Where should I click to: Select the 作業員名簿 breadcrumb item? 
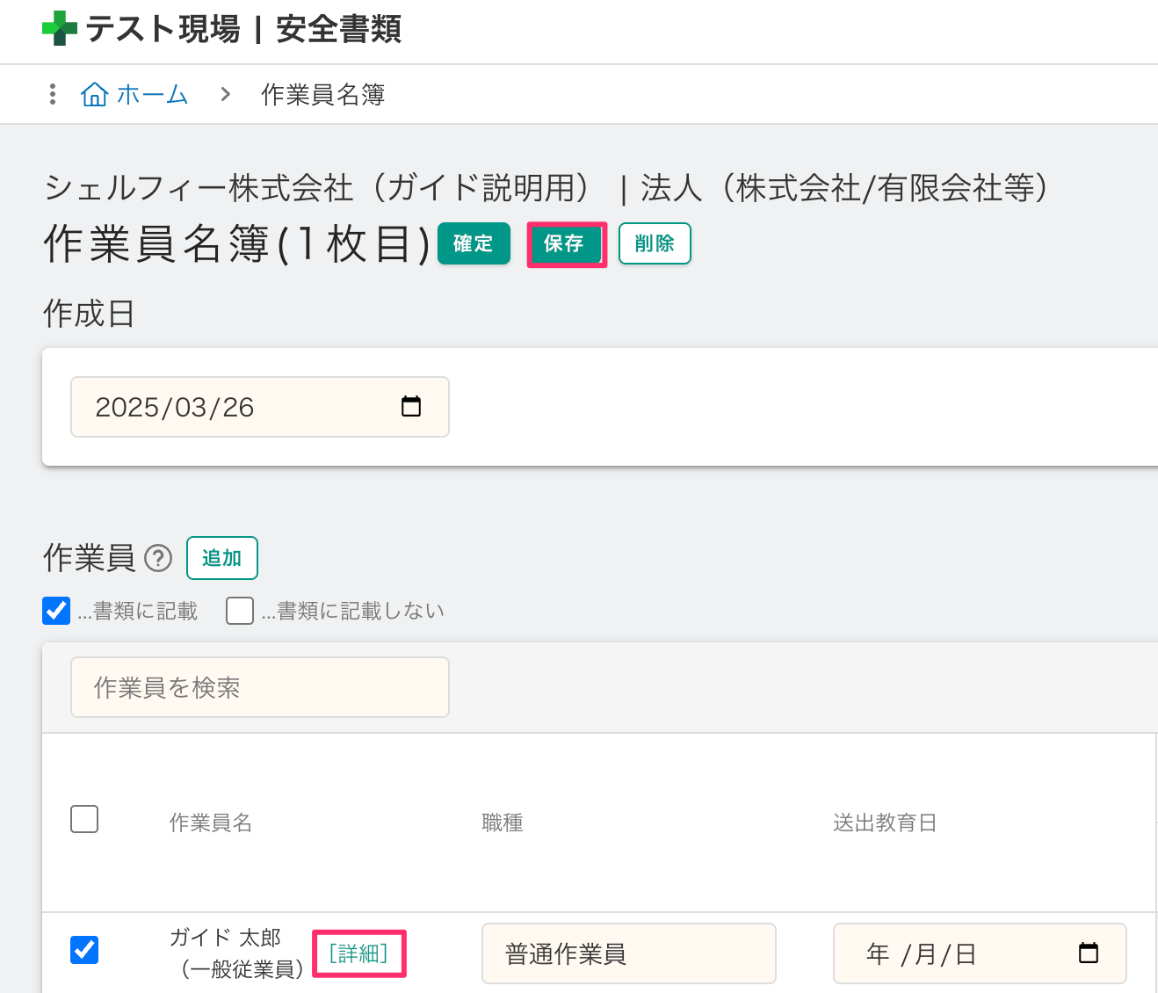pyautogui.click(x=322, y=94)
